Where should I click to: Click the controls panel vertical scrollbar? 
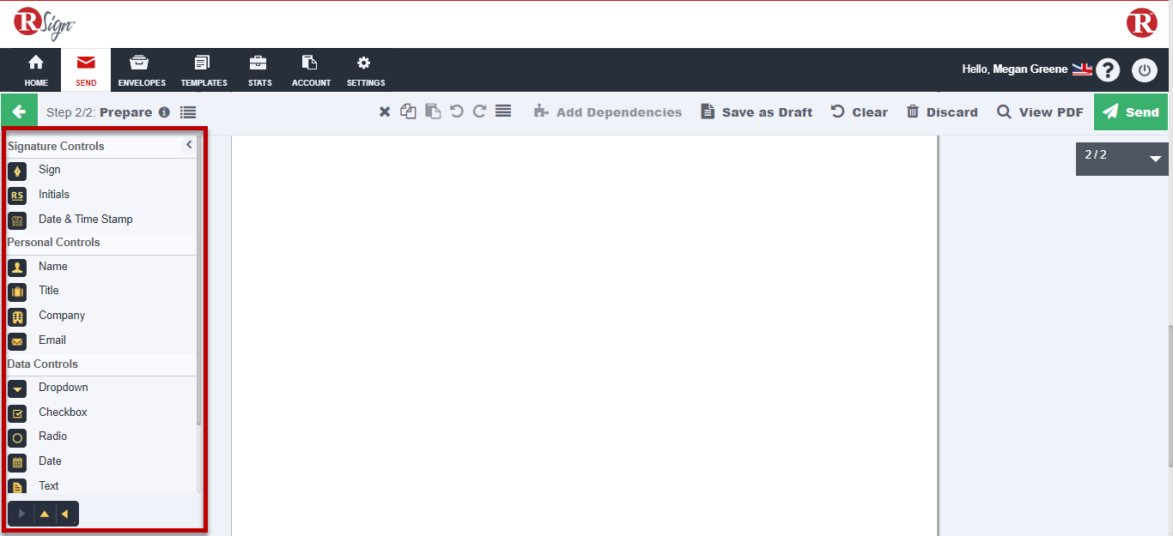[199, 283]
